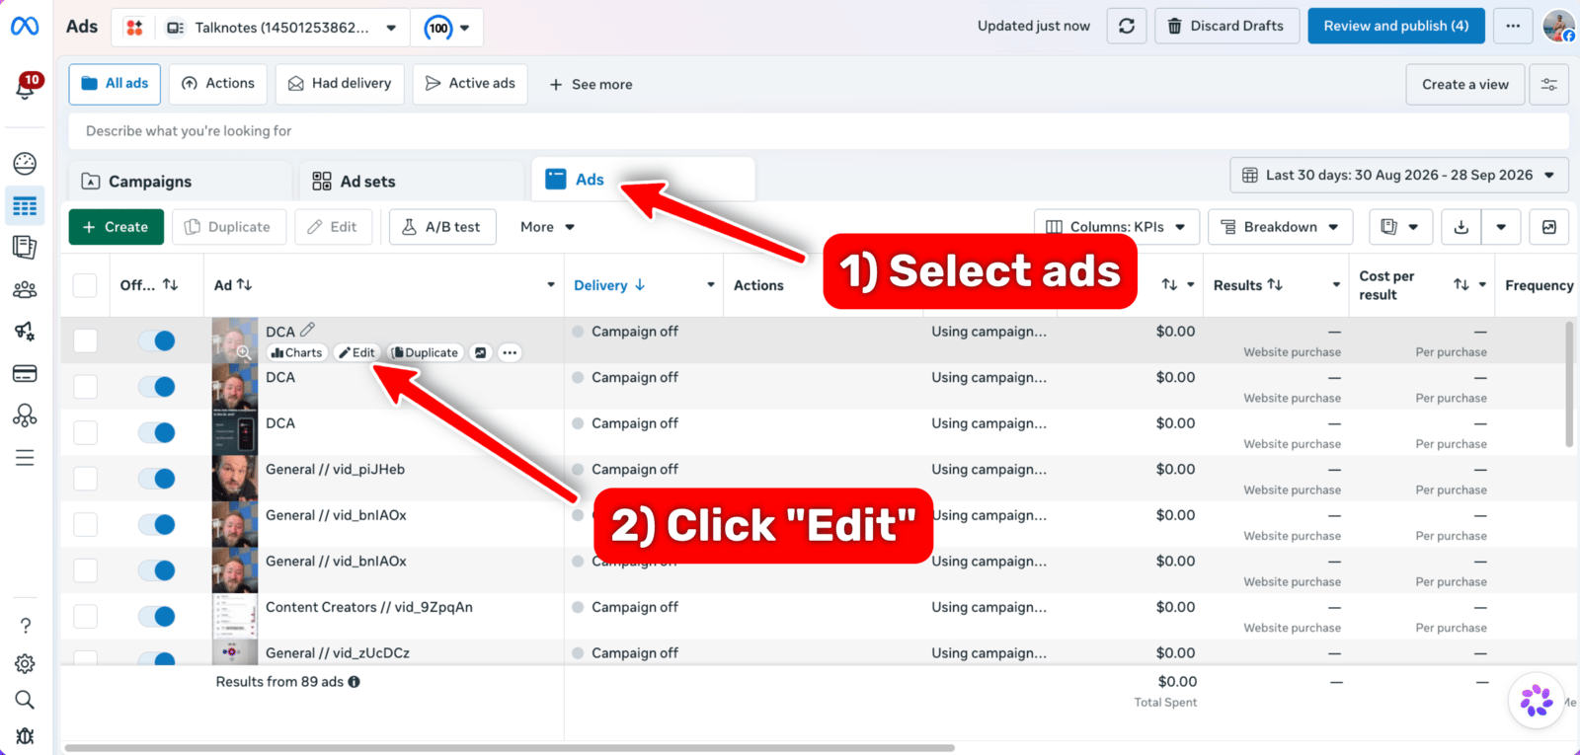Open the charts side panel icon in toolbar
The height and width of the screenshot is (755, 1580).
pyautogui.click(x=1549, y=227)
